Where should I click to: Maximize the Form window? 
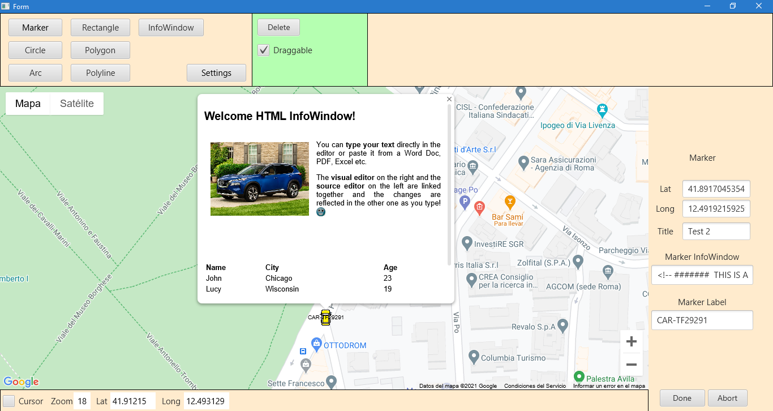click(733, 6)
